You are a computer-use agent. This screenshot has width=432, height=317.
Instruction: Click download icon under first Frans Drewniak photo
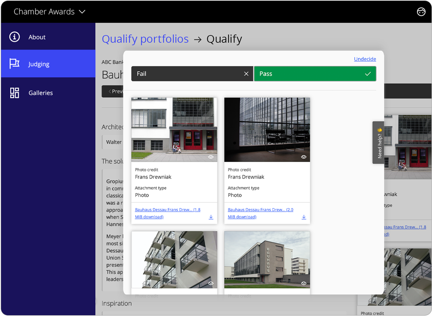210,217
